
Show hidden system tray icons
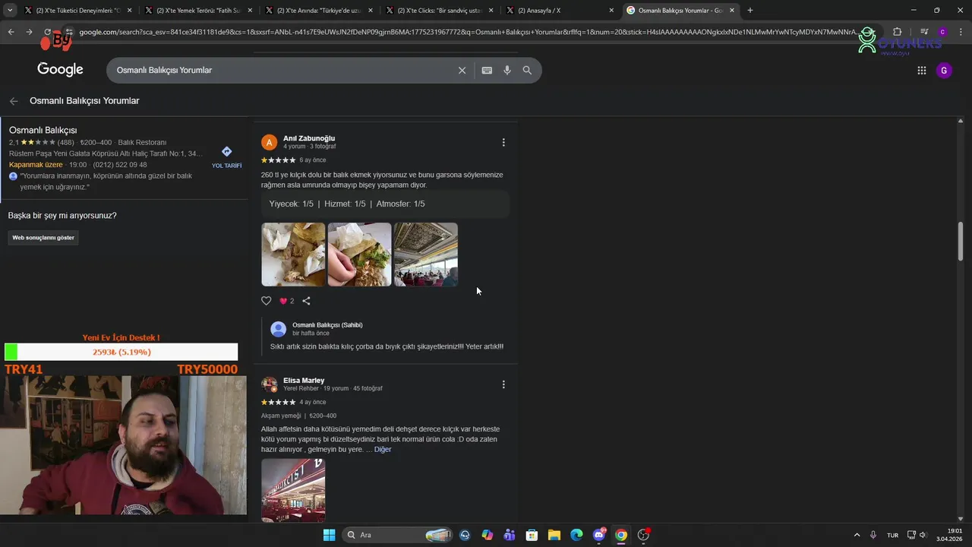pyautogui.click(x=857, y=535)
